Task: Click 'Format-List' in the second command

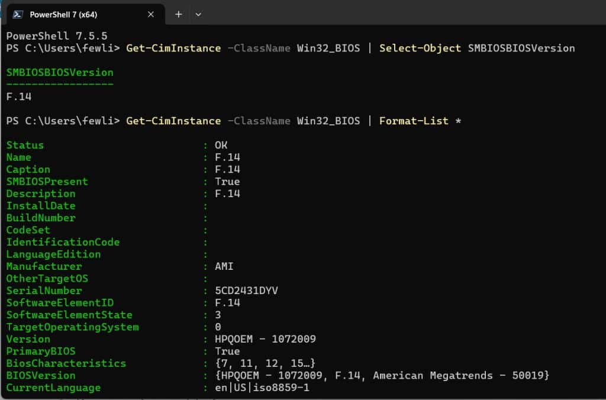Action: coord(414,121)
